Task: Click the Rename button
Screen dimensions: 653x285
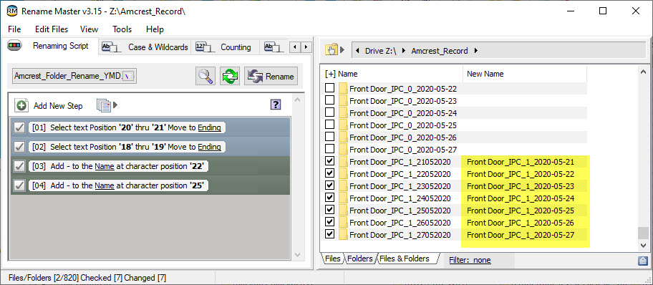Action: tap(271, 76)
